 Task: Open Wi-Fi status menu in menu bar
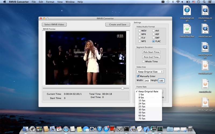point(178,2)
